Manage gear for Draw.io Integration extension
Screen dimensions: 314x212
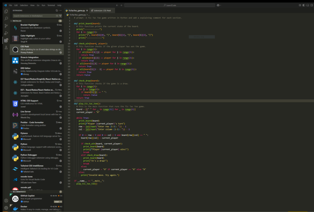click(x=61, y=63)
